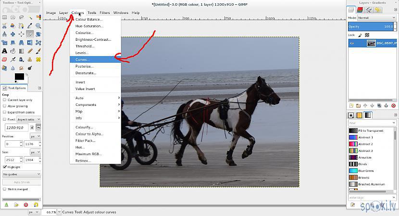Toggle visibility eye of DSC_0597 layer
399x216 pixels.
[x=352, y=43]
